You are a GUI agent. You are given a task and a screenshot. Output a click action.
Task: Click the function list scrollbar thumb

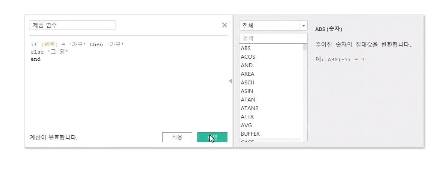(305, 47)
